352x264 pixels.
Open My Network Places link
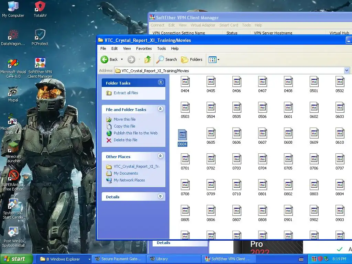tap(129, 180)
